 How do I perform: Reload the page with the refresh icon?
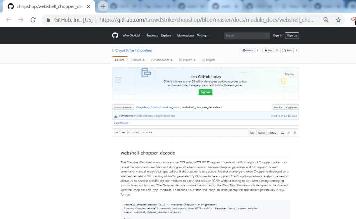(33, 20)
